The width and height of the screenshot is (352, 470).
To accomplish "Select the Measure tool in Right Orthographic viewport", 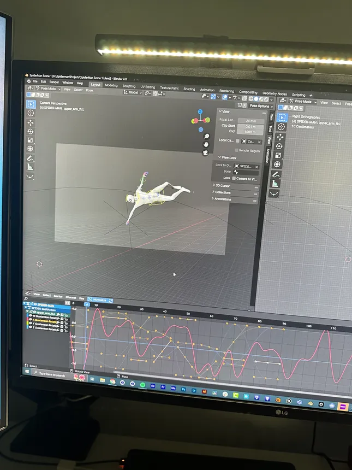I will [276, 184].
